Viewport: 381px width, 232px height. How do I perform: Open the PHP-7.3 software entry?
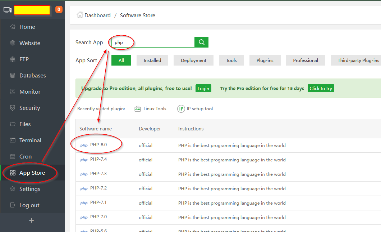coord(98,174)
